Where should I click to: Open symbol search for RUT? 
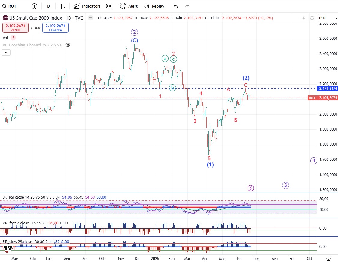(x=10, y=6)
